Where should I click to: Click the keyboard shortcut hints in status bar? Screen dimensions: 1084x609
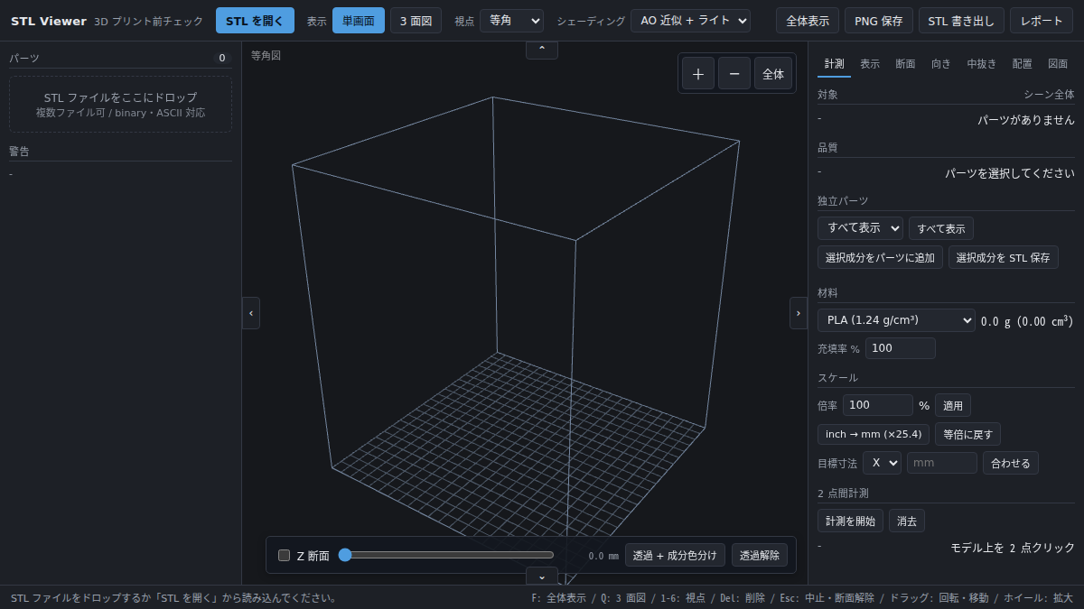click(x=802, y=597)
